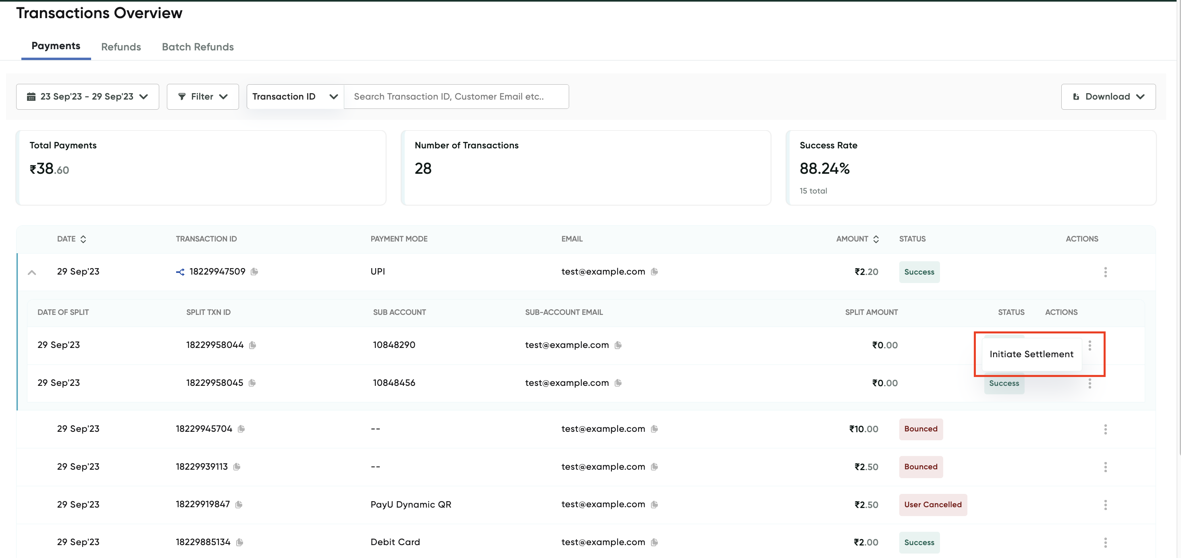Copy email in 18229945704 row
Screen dimensions: 1181x558
(x=654, y=429)
